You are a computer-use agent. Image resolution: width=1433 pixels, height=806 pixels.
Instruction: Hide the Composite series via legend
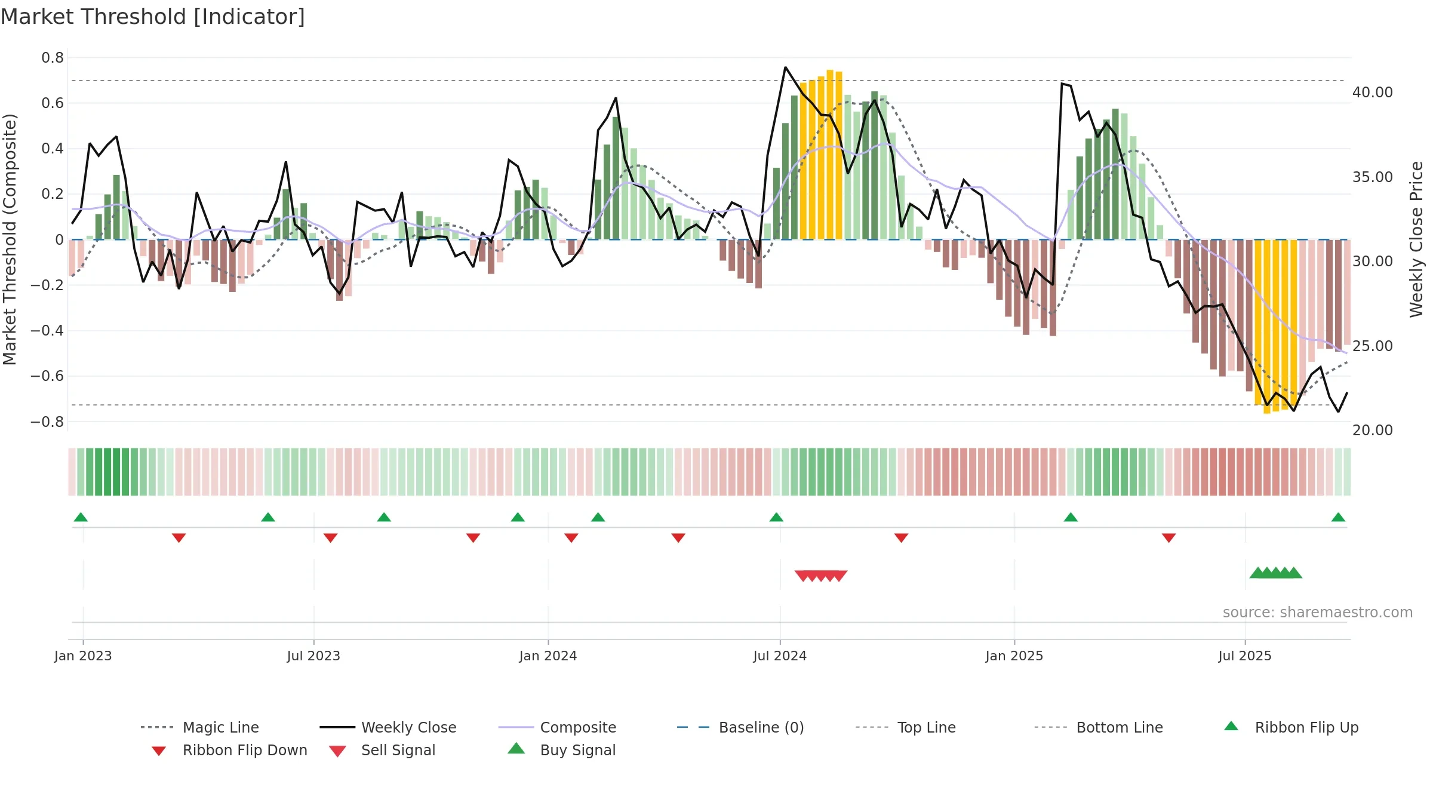557,727
